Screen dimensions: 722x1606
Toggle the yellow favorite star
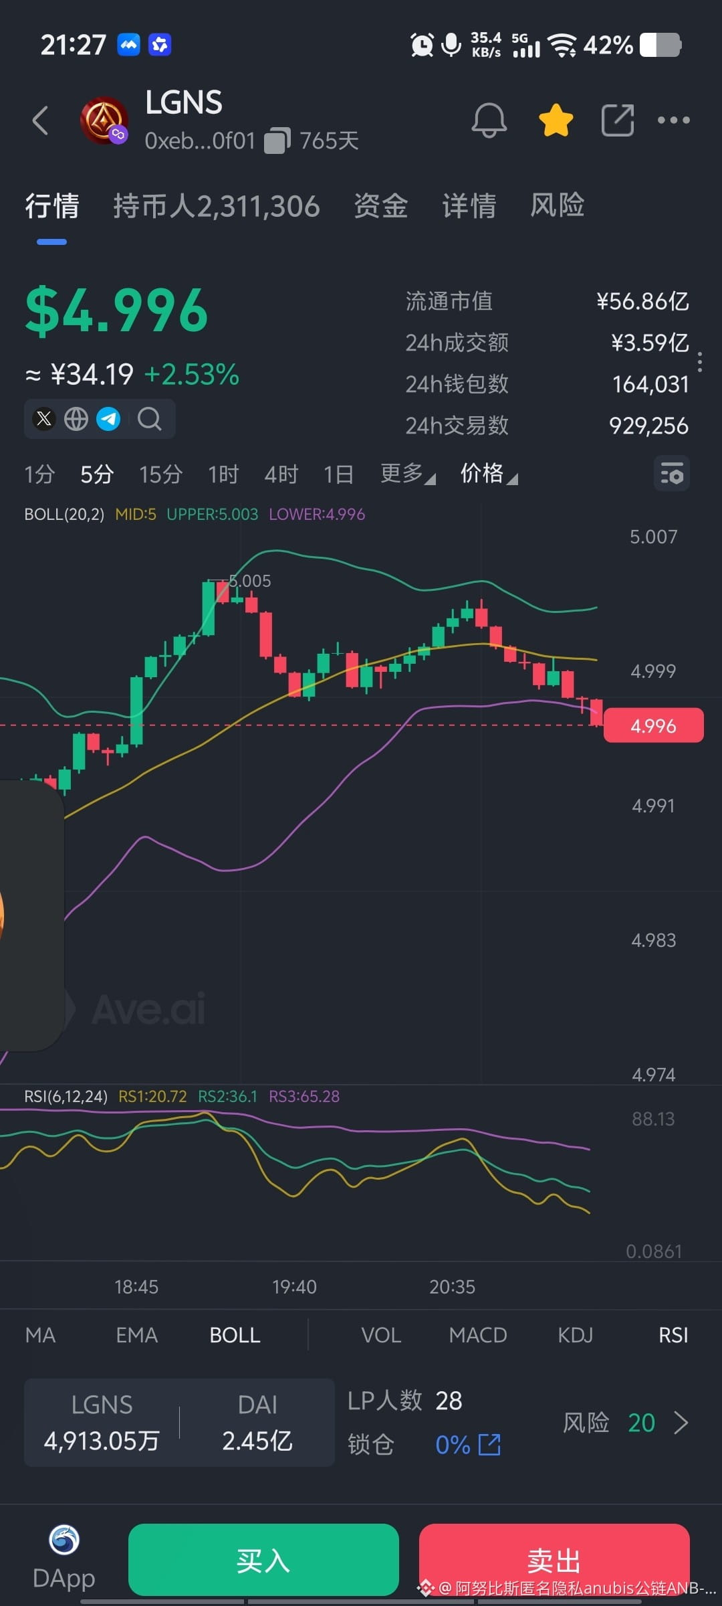tap(556, 120)
